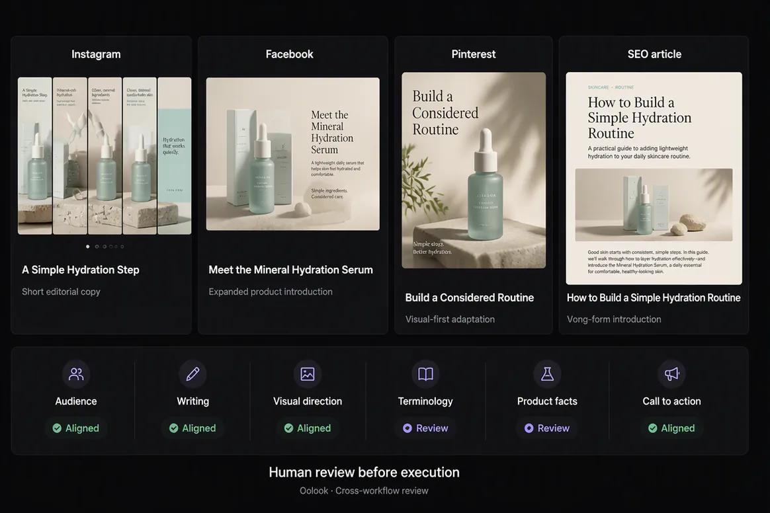Open the SEO article column header

[654, 54]
